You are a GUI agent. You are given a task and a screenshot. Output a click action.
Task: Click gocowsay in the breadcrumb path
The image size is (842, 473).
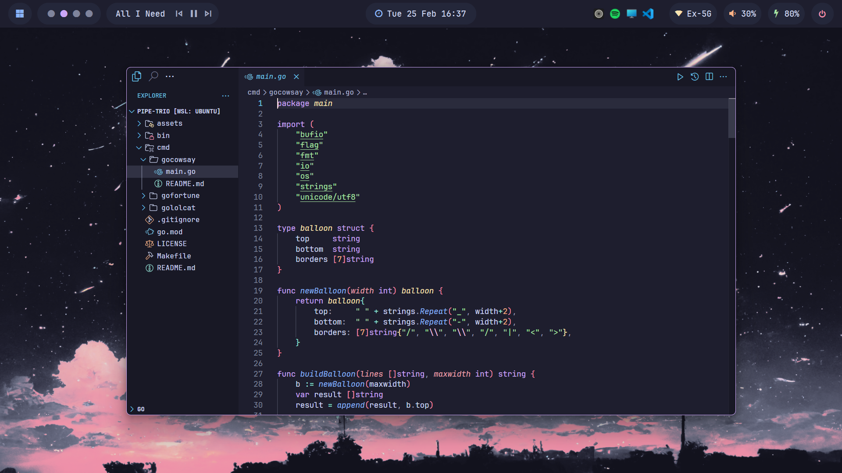point(286,92)
